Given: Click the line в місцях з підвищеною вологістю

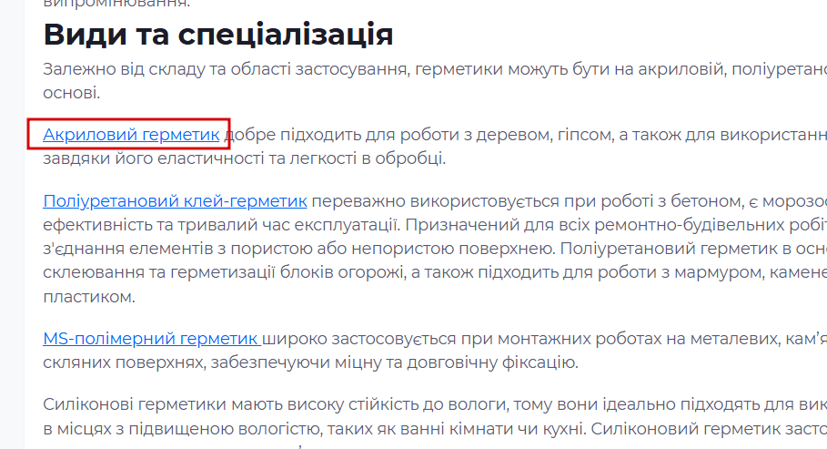Looking at the screenshot, I should tap(435, 429).
